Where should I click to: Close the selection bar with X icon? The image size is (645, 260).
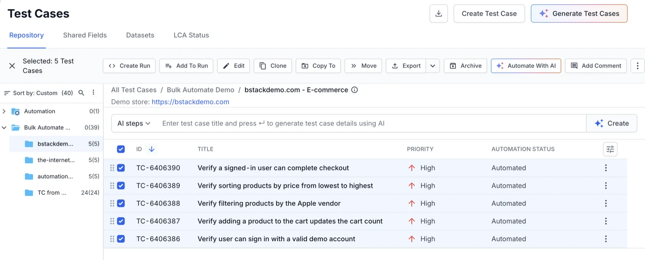point(12,66)
